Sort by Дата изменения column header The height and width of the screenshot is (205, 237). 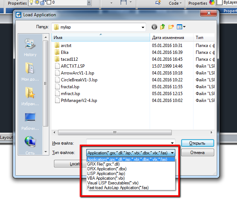click(171, 37)
